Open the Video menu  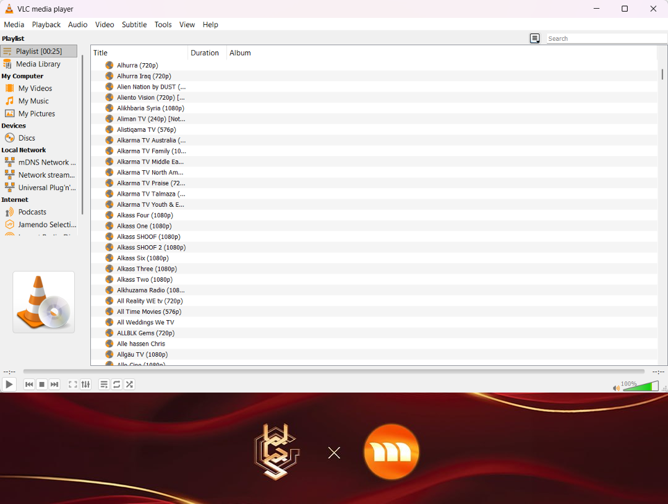pos(105,25)
